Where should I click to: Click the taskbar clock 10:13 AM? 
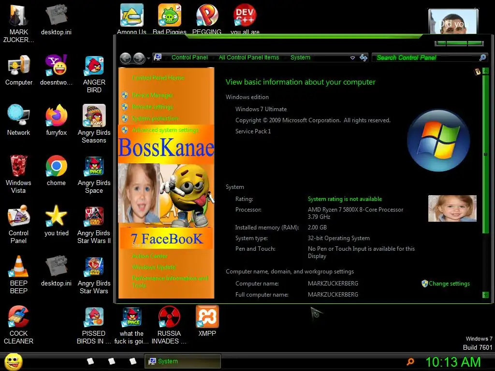click(x=452, y=362)
